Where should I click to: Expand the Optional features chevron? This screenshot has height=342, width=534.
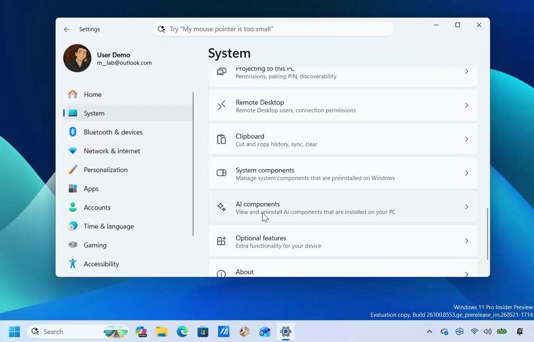(x=467, y=241)
